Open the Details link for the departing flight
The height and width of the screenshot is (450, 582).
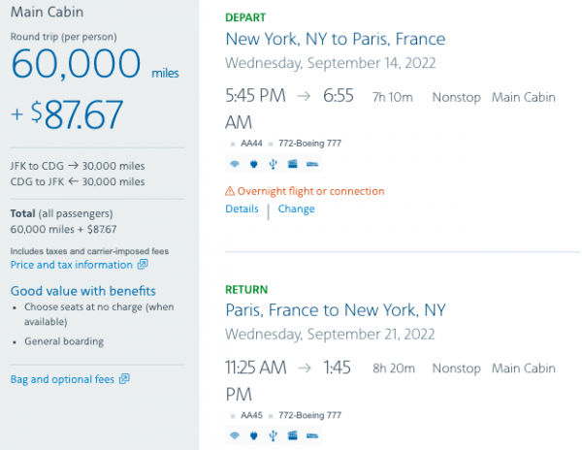[242, 209]
